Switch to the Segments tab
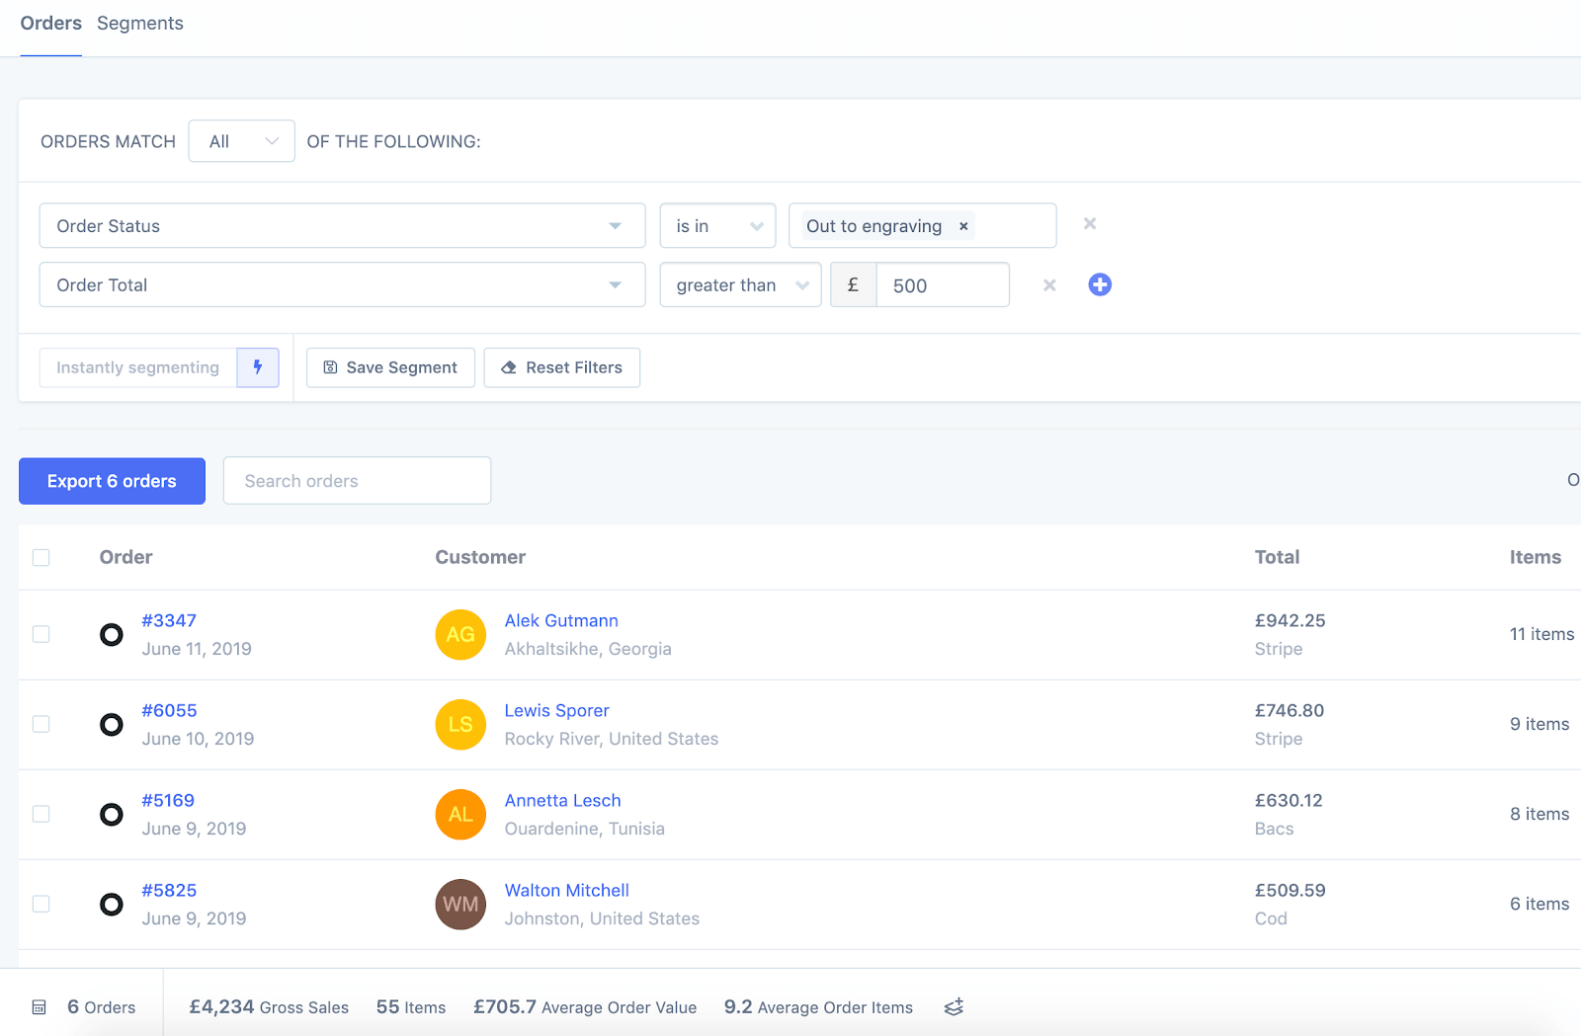The image size is (1581, 1036). [x=140, y=24]
